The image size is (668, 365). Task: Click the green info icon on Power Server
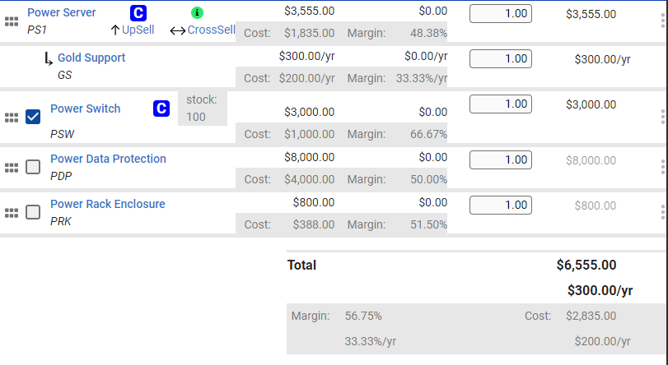point(197,13)
